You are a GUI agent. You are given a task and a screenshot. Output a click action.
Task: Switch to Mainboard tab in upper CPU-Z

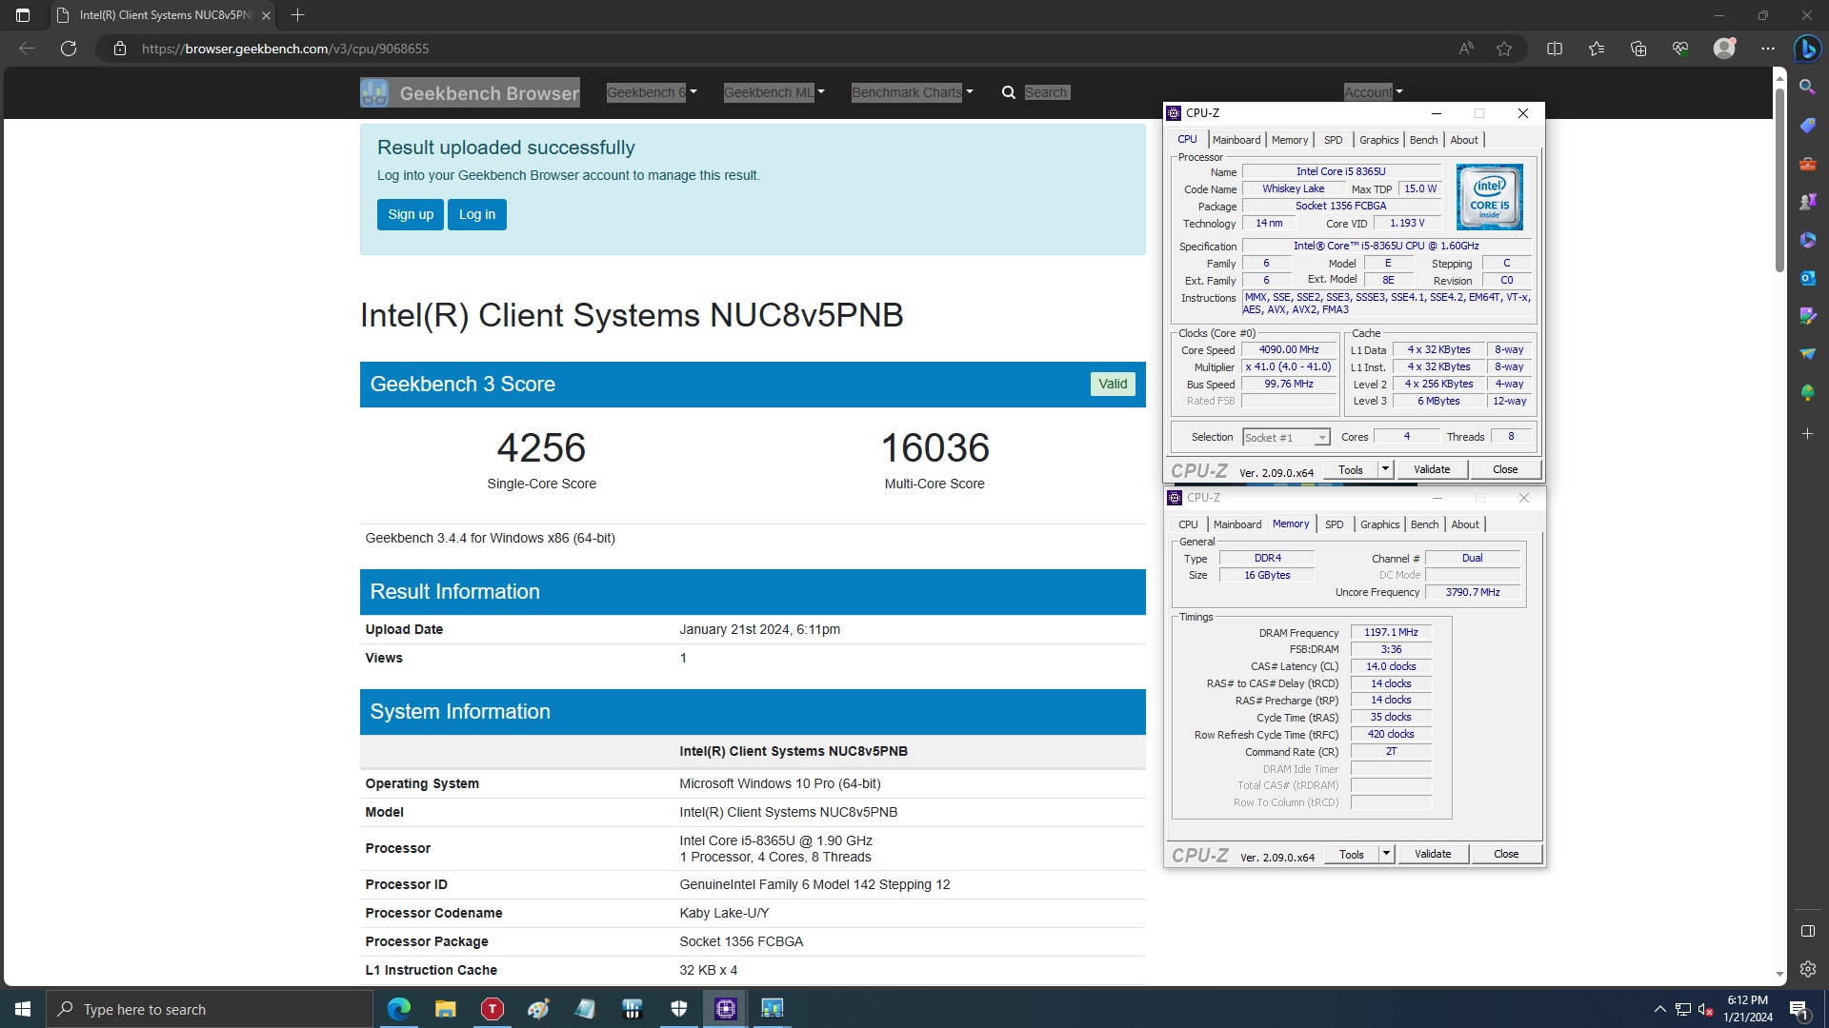(x=1236, y=140)
